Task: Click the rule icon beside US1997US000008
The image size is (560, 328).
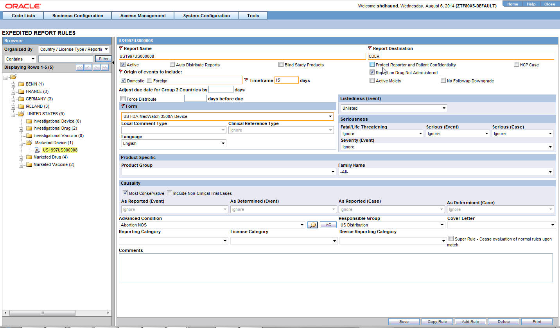Action: pyautogui.click(x=37, y=150)
